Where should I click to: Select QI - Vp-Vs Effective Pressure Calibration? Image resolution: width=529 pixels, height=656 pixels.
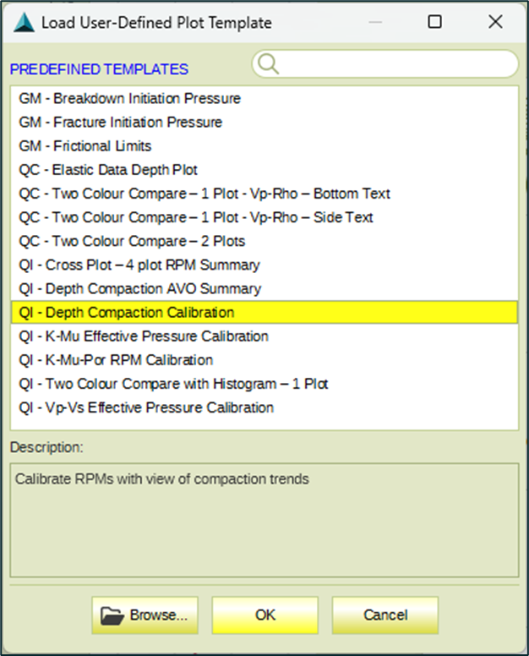coord(264,408)
